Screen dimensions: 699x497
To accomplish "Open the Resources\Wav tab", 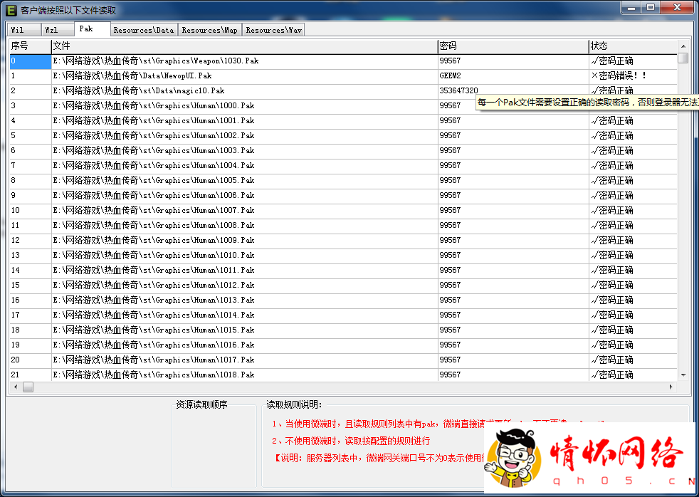I will pos(274,30).
